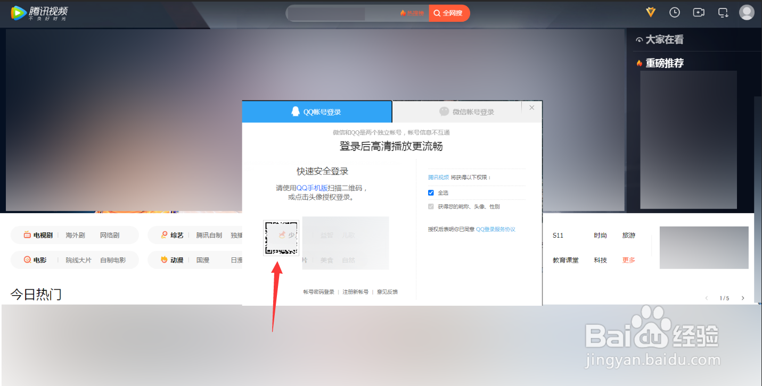762x386 pixels.
Task: Open the QQ手机版 link
Action: (x=312, y=188)
